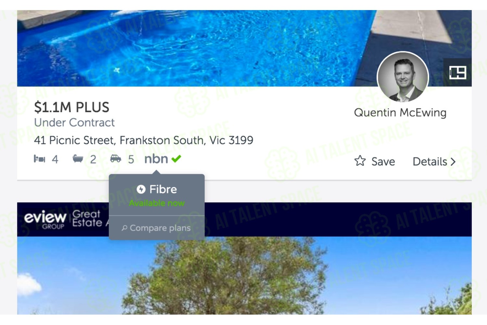This screenshot has width=487, height=325.
Task: Click the bed icon showing 4 bedrooms
Action: tap(40, 159)
